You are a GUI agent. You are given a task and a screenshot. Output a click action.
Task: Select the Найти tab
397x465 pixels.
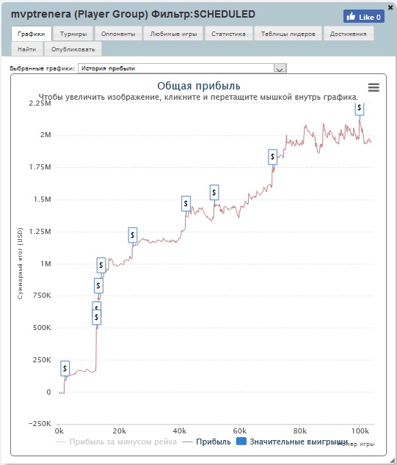[27, 49]
